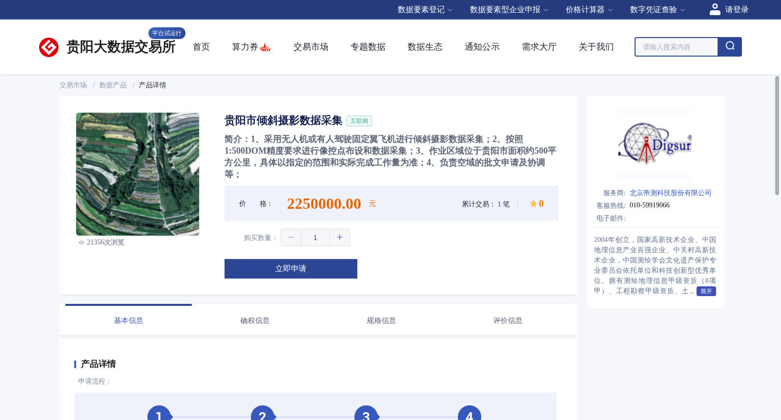Switch to 规格信息 tab
Viewport: 781px width, 420px height.
[x=381, y=320]
